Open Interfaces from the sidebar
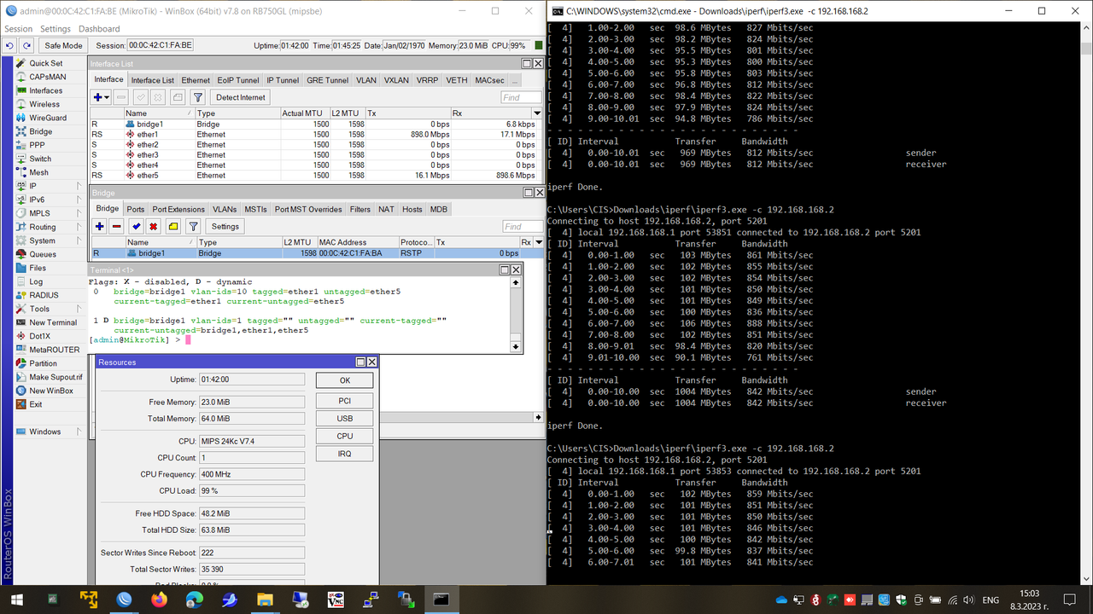 (45, 90)
